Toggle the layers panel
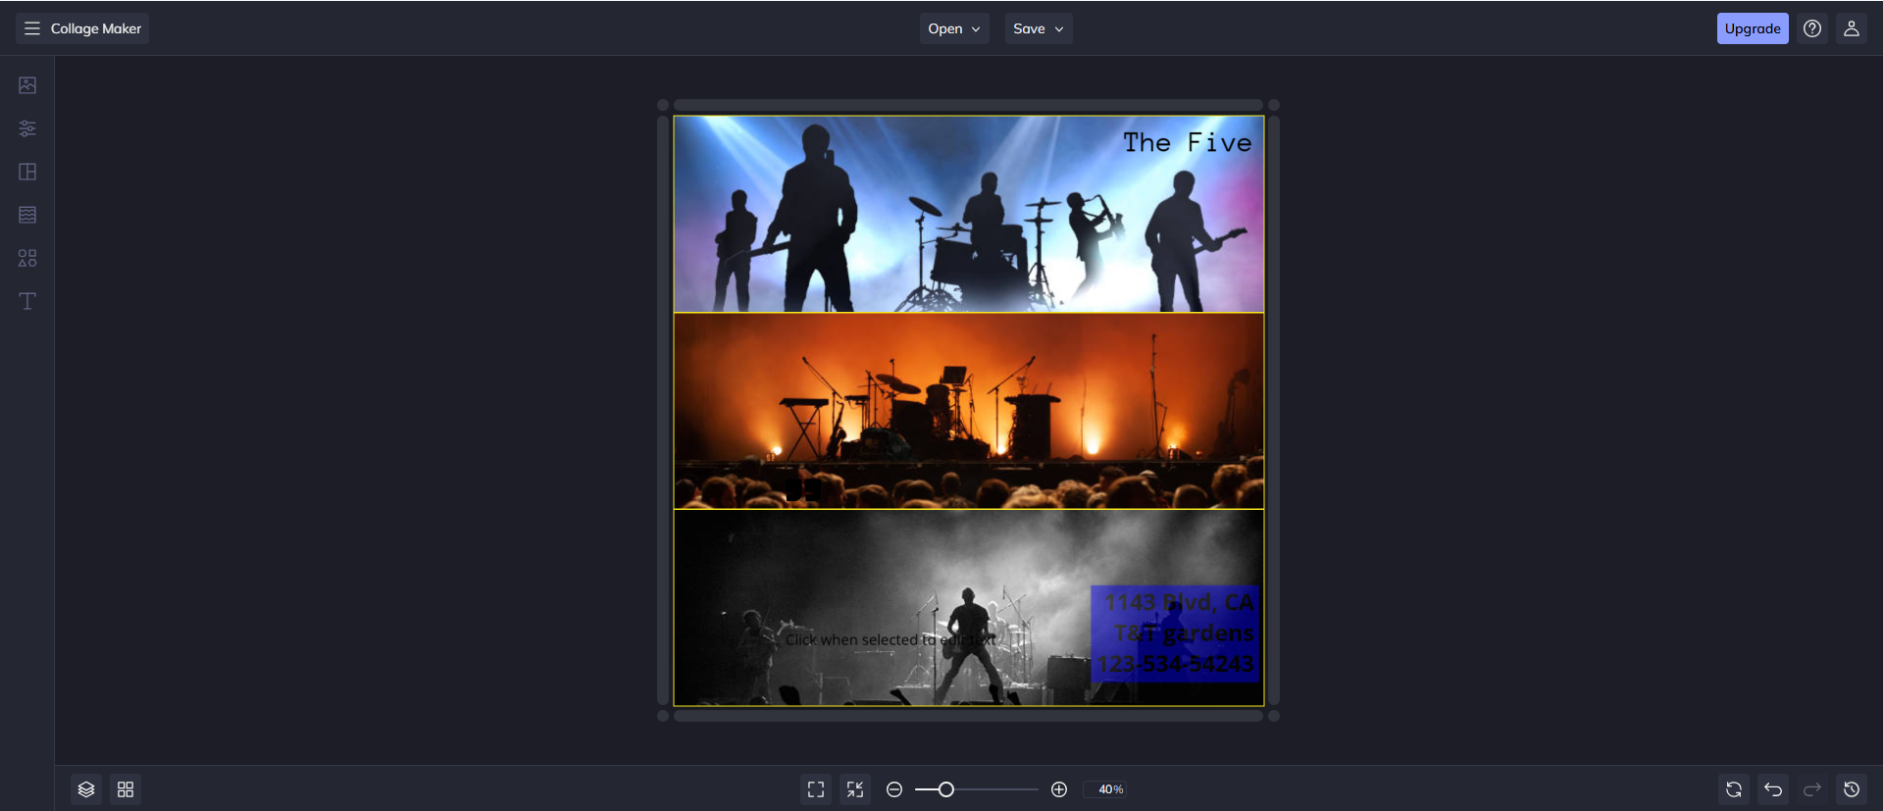 [86, 789]
